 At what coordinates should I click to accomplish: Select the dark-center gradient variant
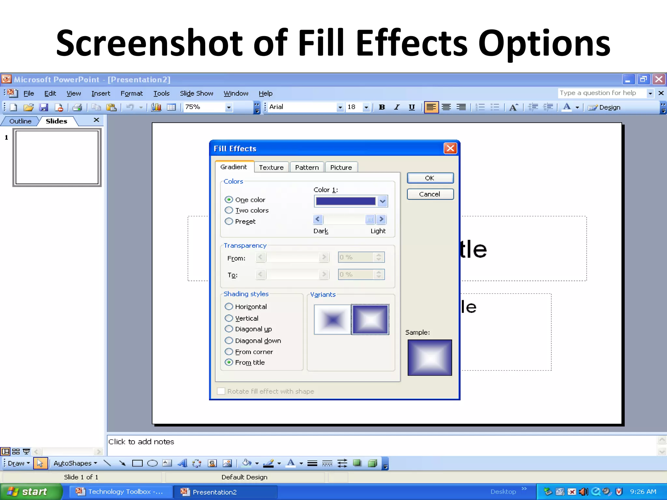click(x=333, y=319)
